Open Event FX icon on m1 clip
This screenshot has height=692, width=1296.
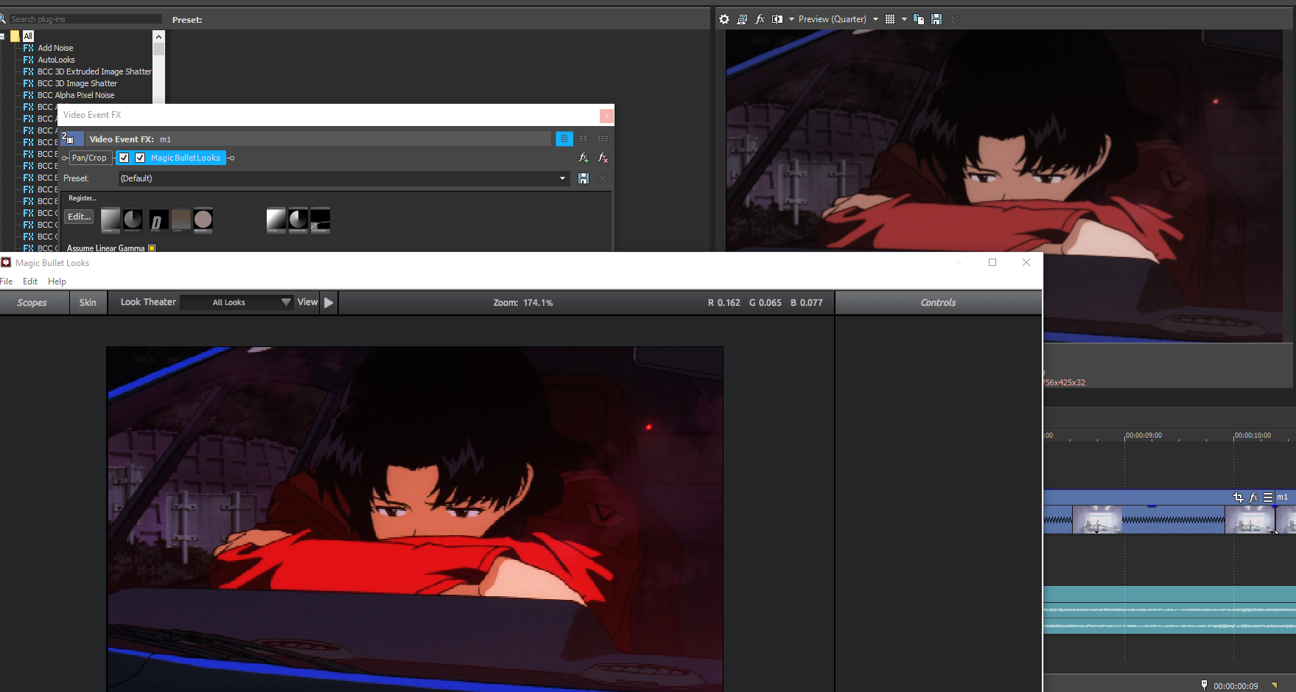point(1253,497)
